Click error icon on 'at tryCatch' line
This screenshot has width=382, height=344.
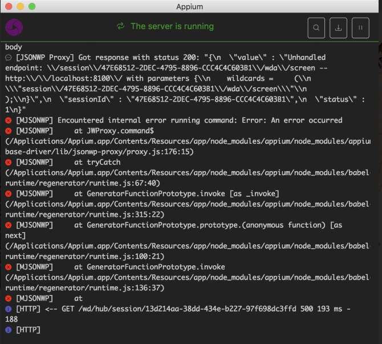click(9, 162)
